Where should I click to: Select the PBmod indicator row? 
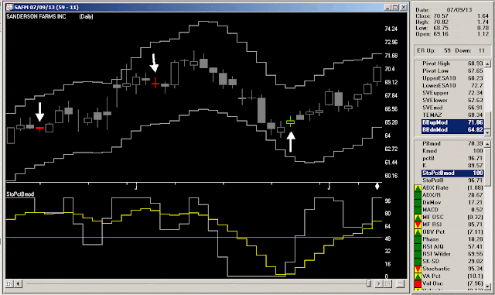[452, 143]
